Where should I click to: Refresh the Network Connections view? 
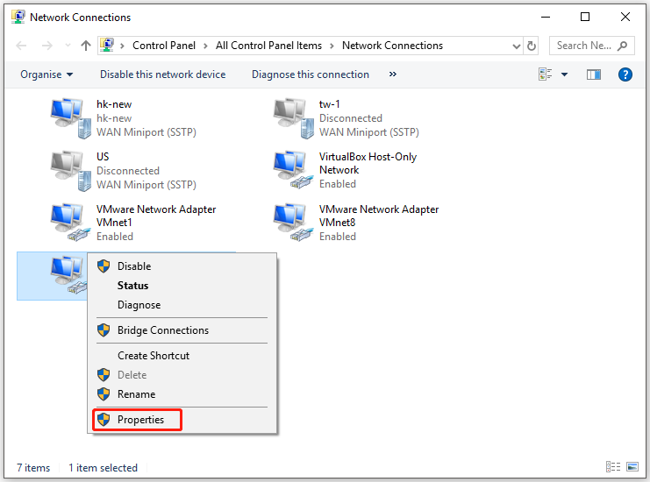point(532,46)
